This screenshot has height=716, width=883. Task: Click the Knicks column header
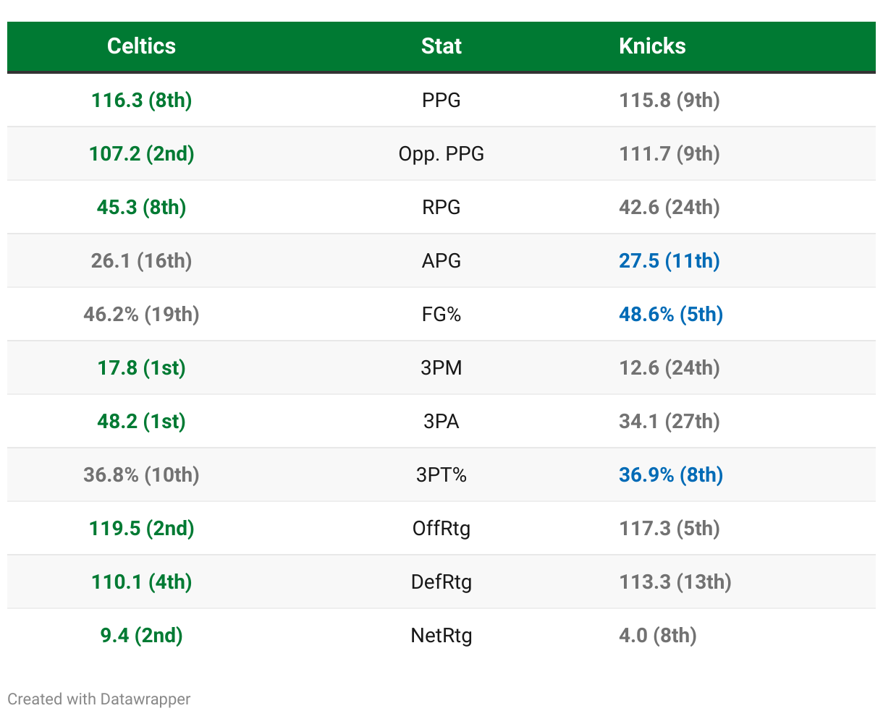[x=652, y=46]
